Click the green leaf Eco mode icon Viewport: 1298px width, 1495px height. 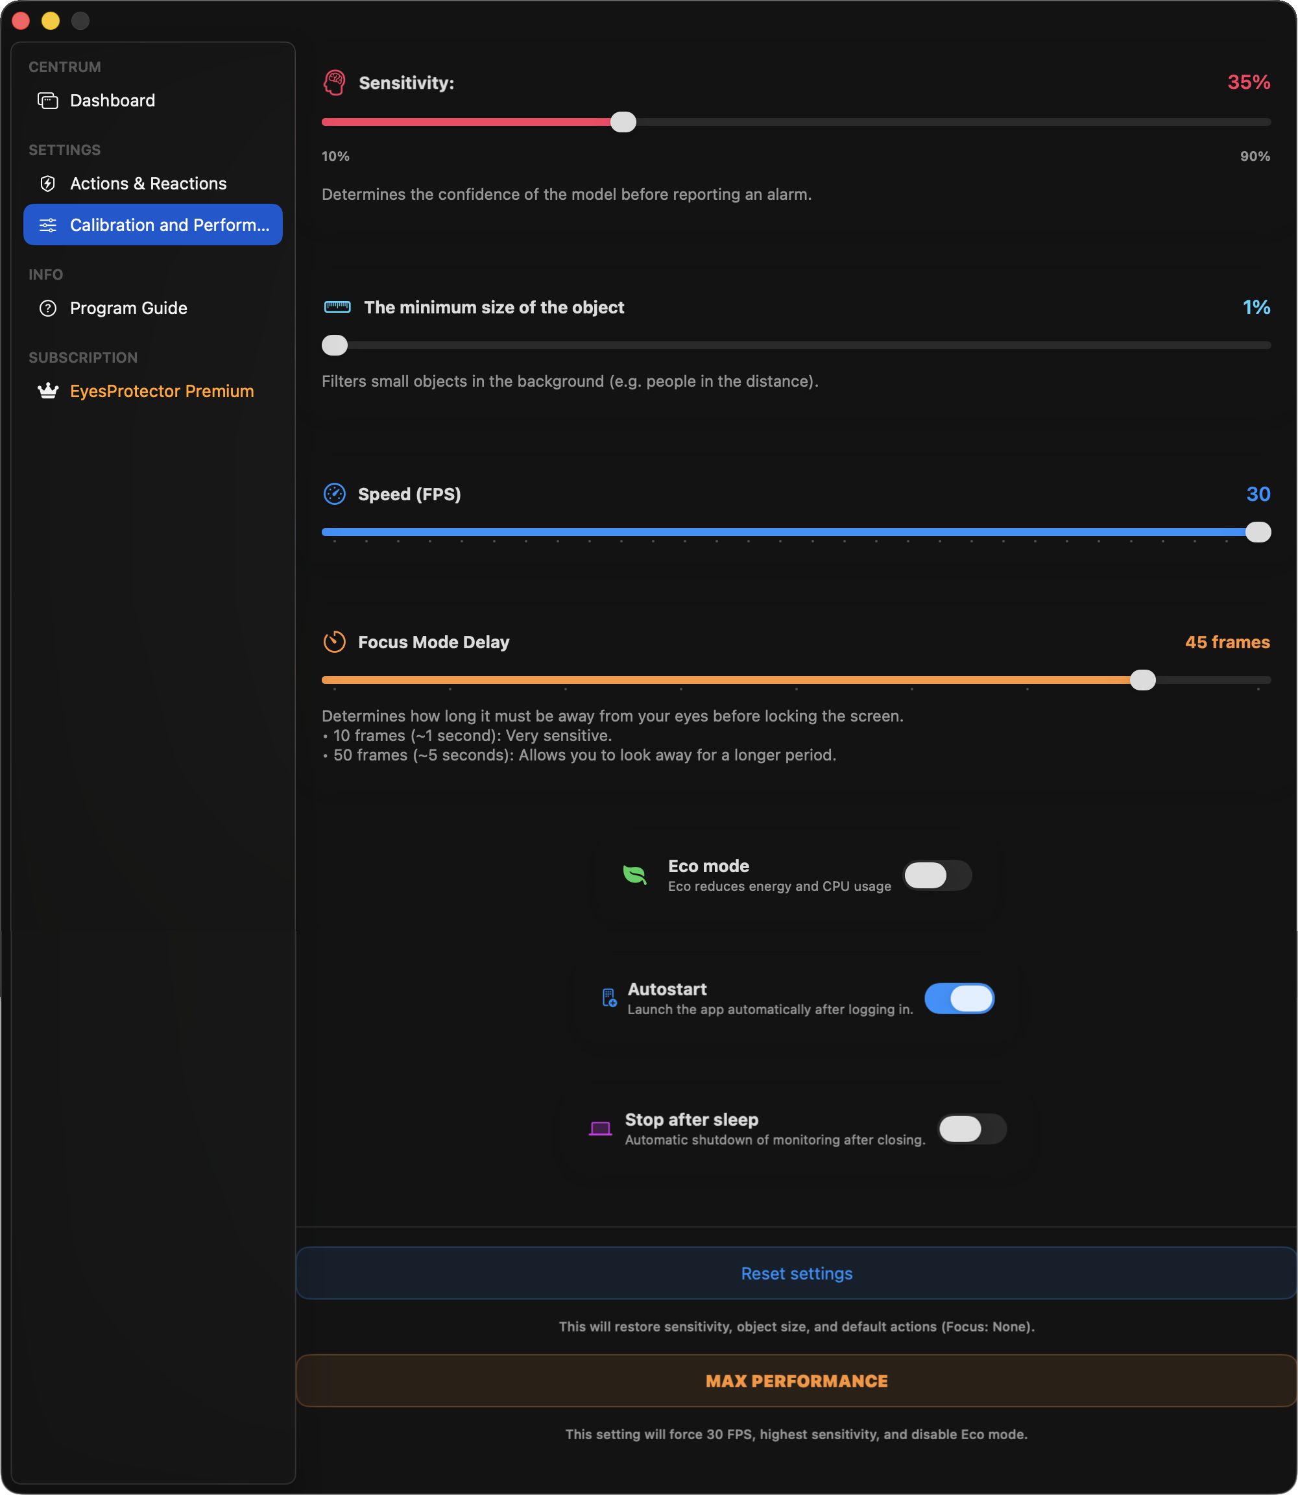(634, 875)
